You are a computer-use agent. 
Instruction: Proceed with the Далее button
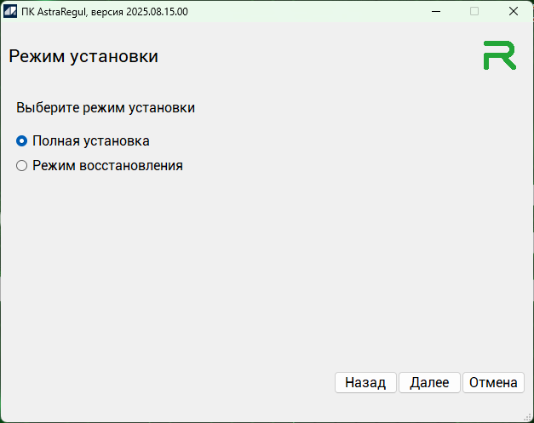click(429, 383)
